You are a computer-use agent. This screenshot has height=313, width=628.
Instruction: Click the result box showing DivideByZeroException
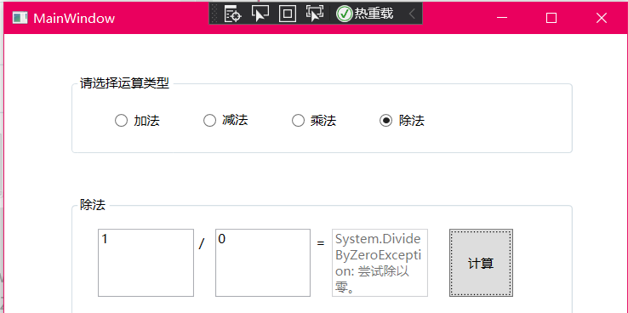[380, 263]
